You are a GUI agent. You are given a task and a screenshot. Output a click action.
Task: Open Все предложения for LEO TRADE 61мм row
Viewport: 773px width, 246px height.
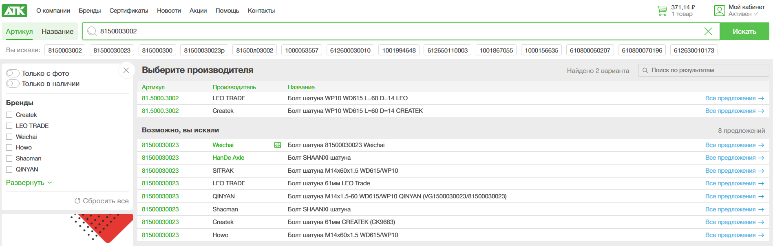tap(735, 183)
